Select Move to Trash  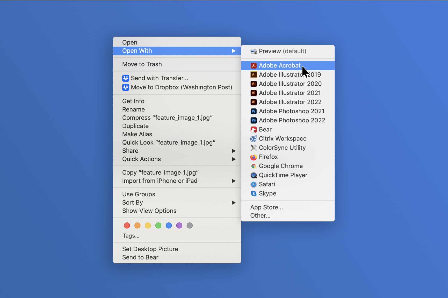click(142, 64)
